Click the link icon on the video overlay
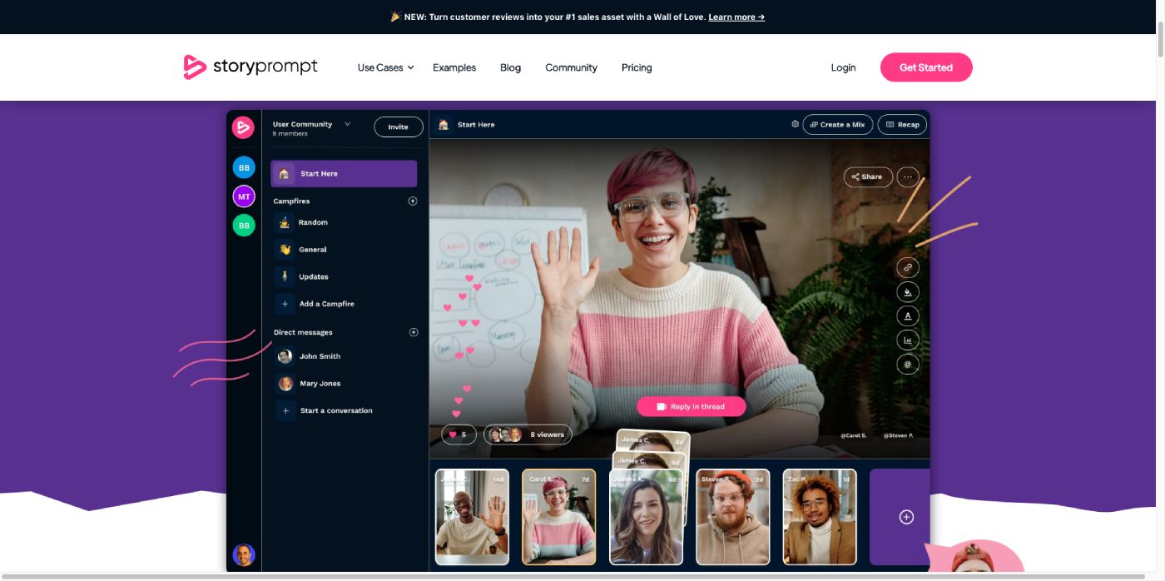This screenshot has height=581, width=1165. [907, 267]
